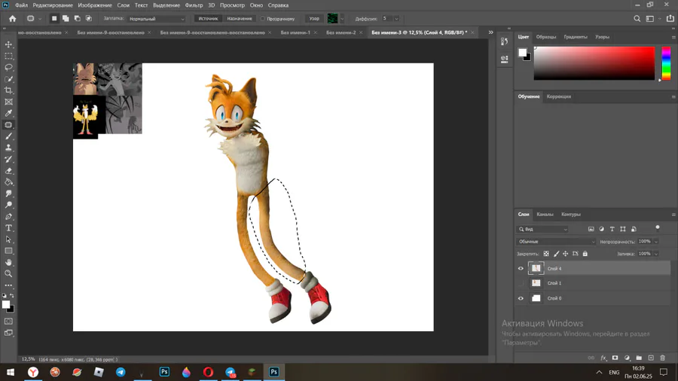Viewport: 678px width, 381px height.
Task: Set Add to selection mode
Action: click(x=66, y=19)
